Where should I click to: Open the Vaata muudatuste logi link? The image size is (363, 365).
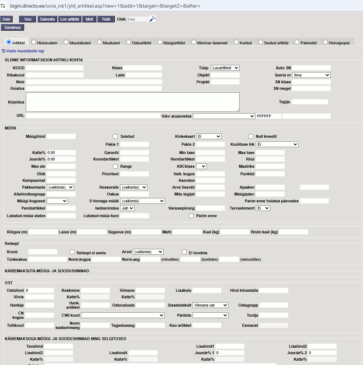(25, 51)
